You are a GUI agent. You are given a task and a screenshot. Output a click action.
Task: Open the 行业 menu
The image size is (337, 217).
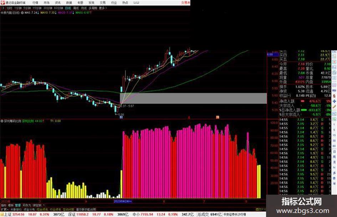click(x=114, y=3)
